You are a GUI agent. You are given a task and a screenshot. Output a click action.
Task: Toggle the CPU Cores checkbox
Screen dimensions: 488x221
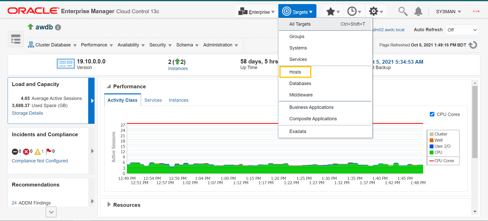click(x=432, y=114)
